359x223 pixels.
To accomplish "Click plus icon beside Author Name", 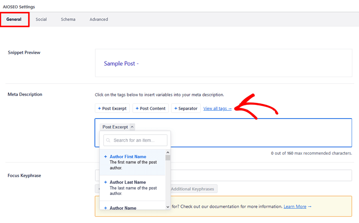I will pos(106,208).
